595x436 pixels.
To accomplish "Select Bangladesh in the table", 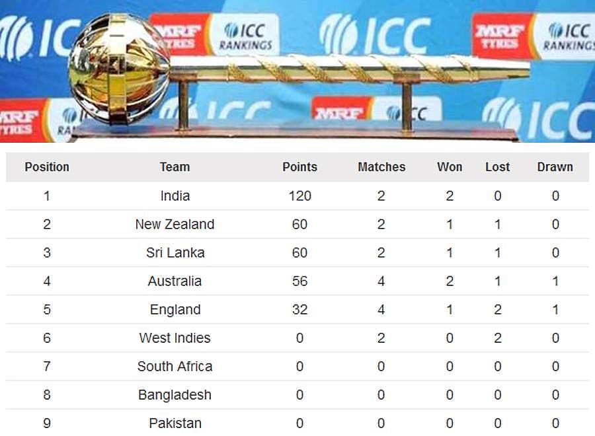I will click(175, 395).
